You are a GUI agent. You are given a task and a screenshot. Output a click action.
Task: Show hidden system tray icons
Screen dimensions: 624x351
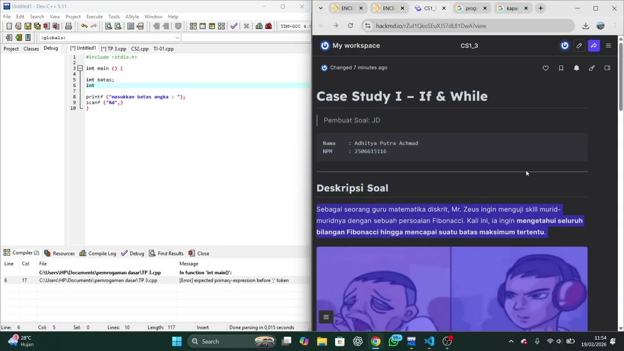(x=511, y=341)
